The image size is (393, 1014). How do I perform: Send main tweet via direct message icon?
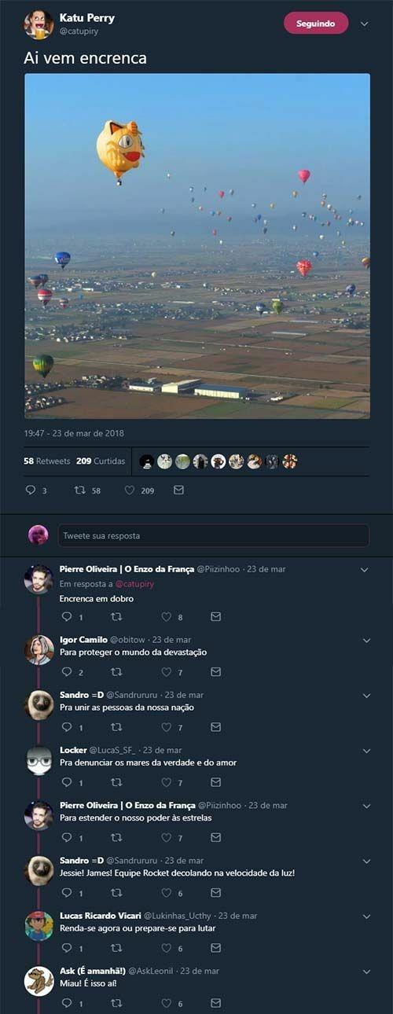click(x=178, y=490)
